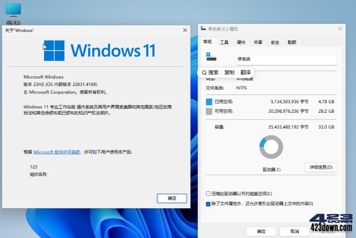Click the 组织名称 text
Screen dimensions: 356x238
(38, 174)
